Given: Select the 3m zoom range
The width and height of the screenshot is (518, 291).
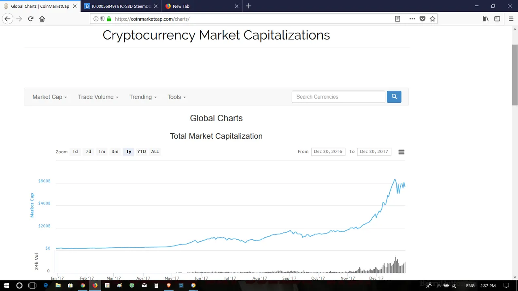Looking at the screenshot, I should click(x=115, y=152).
